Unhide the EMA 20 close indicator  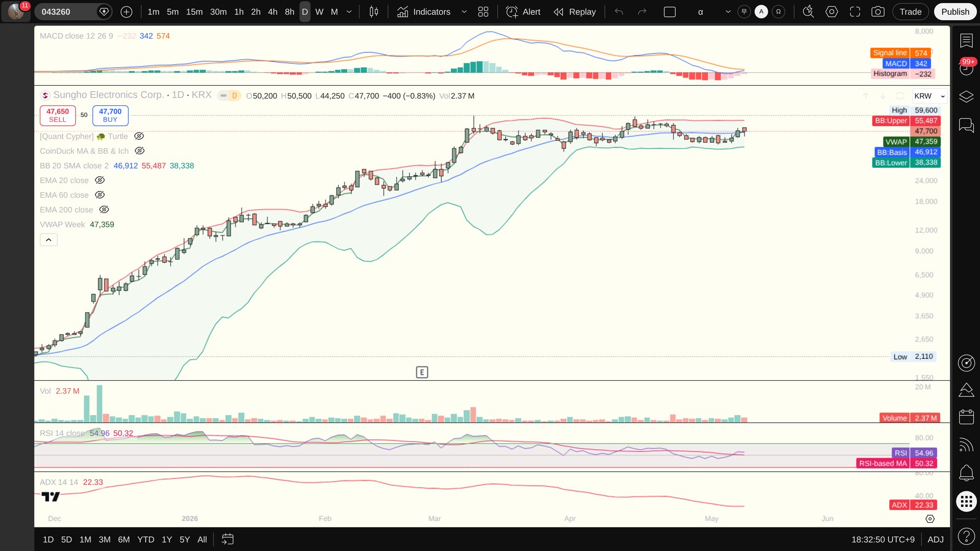pyautogui.click(x=100, y=180)
